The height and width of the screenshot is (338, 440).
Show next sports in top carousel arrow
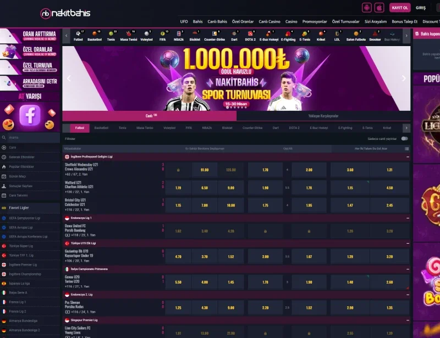tap(406, 36)
